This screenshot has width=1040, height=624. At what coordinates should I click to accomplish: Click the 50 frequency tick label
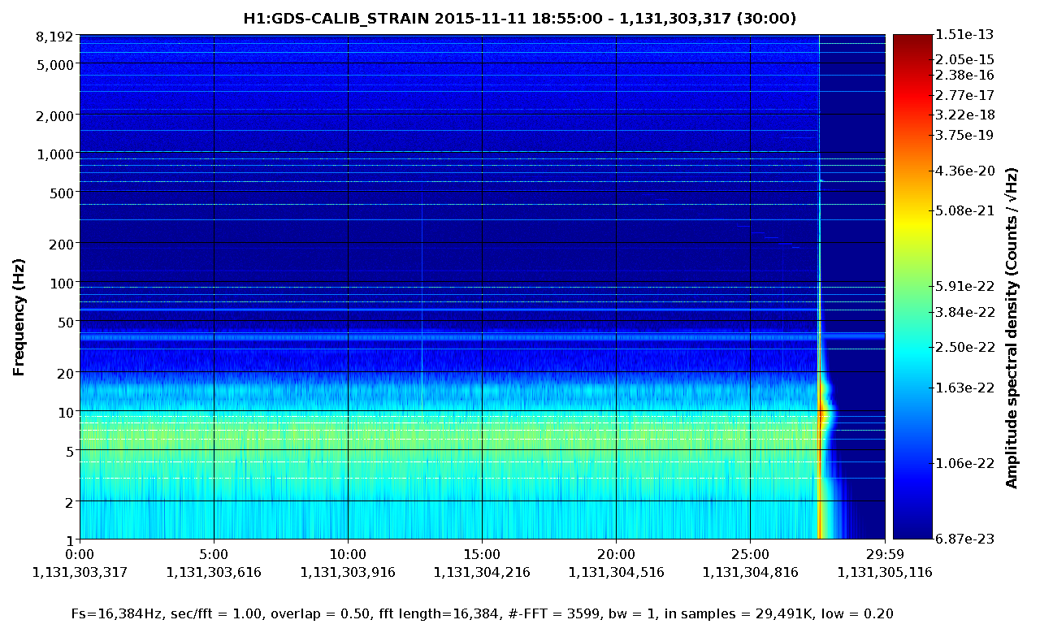click(x=67, y=322)
